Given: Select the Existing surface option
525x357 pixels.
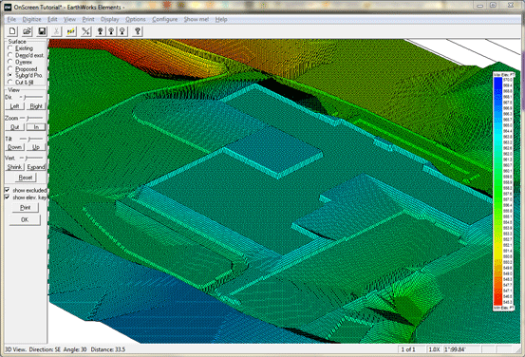Looking at the screenshot, I should click(21, 48).
